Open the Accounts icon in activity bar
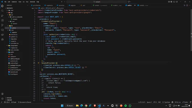The width and height of the screenshot is (192, 108). [x=2, y=94]
